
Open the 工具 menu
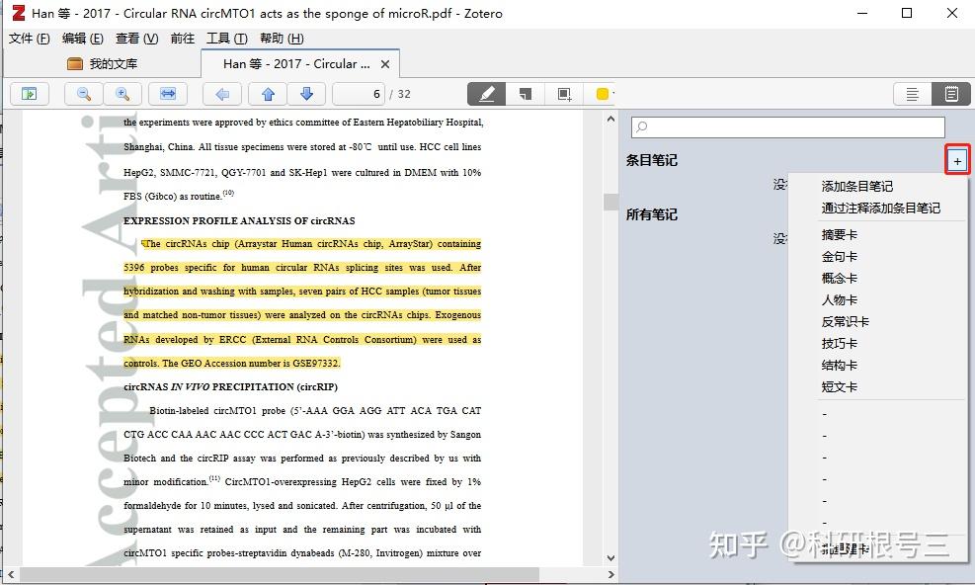coord(226,38)
